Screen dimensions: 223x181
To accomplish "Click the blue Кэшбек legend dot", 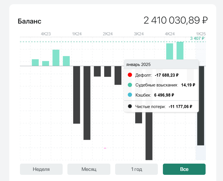I will coord(130,95).
